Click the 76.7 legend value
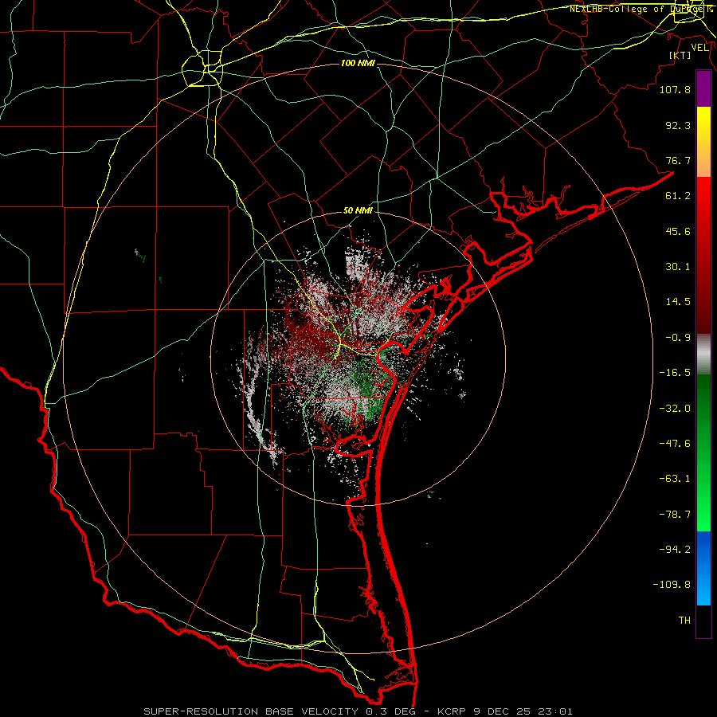Viewport: 717px width, 717px height. (x=678, y=160)
